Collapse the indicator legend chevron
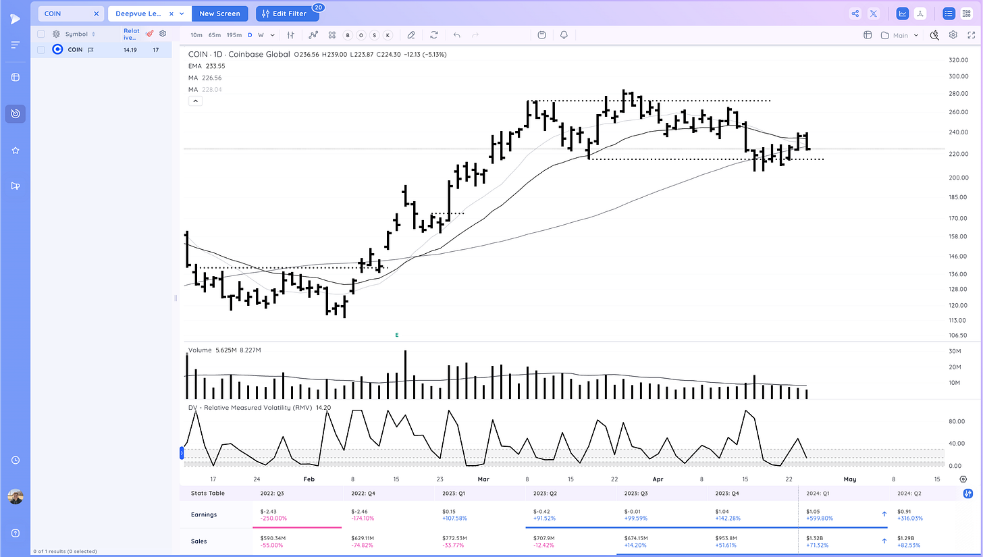The image size is (983, 557). (x=195, y=101)
